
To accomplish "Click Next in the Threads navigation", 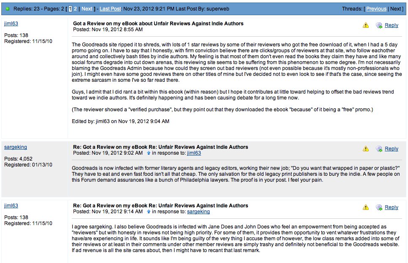I will pos(395,9).
